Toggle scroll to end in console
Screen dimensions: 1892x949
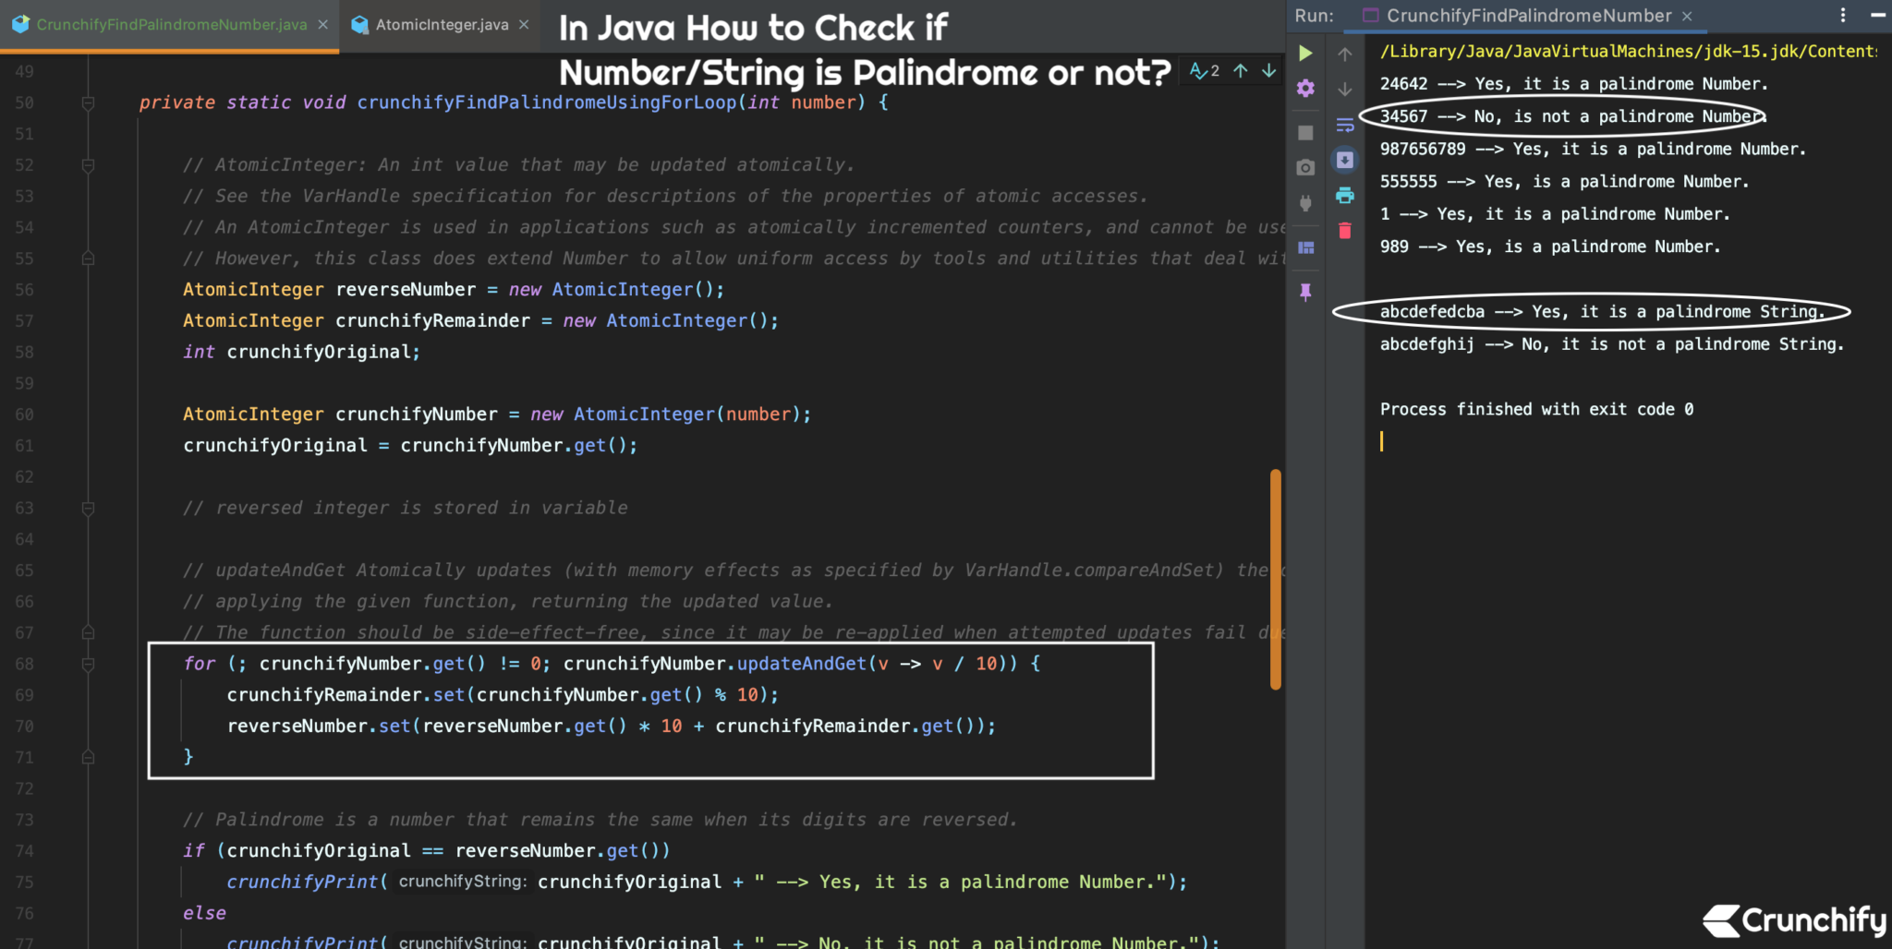coord(1345,159)
